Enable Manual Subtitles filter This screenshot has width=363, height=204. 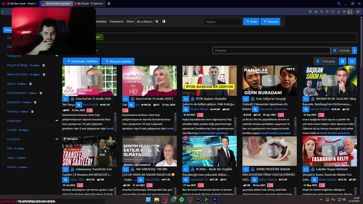[118, 61]
